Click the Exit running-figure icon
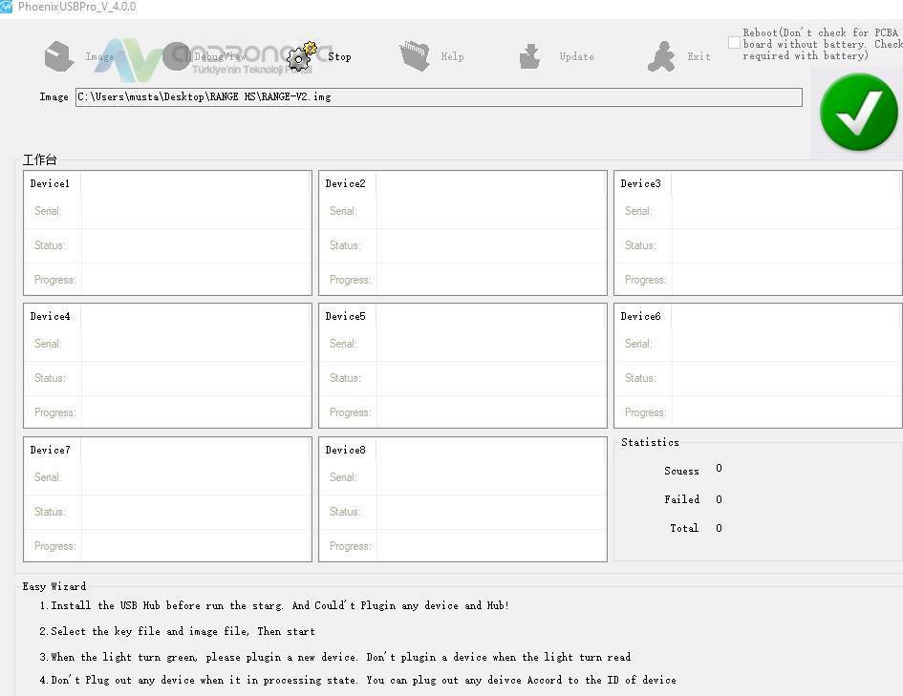The image size is (903, 696). click(x=660, y=56)
